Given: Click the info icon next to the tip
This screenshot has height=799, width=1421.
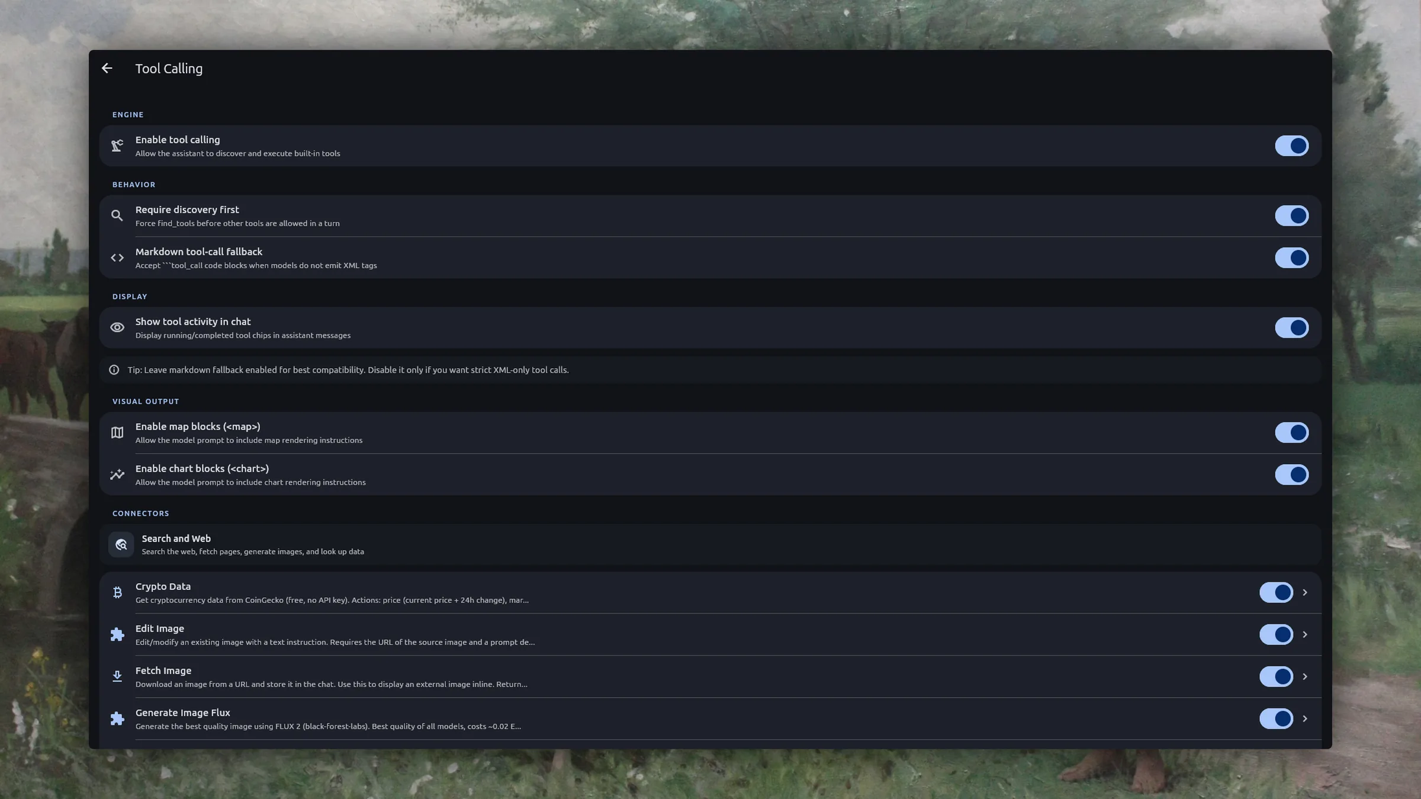Looking at the screenshot, I should [114, 370].
